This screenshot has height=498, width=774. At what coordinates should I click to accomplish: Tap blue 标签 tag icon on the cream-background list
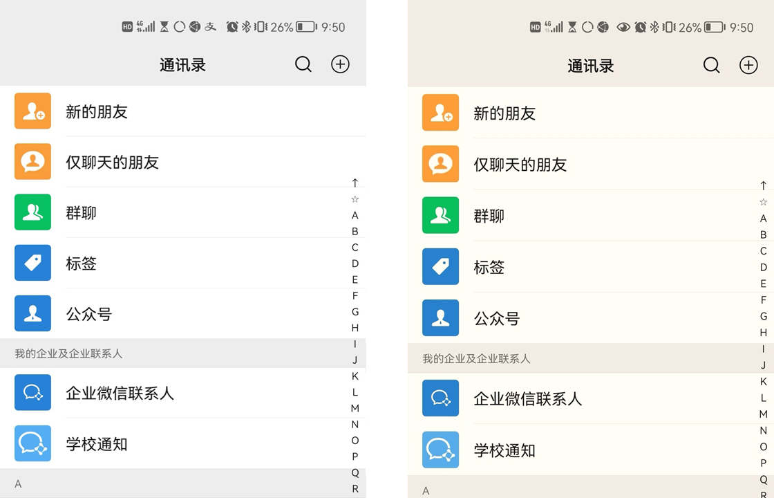(x=440, y=266)
